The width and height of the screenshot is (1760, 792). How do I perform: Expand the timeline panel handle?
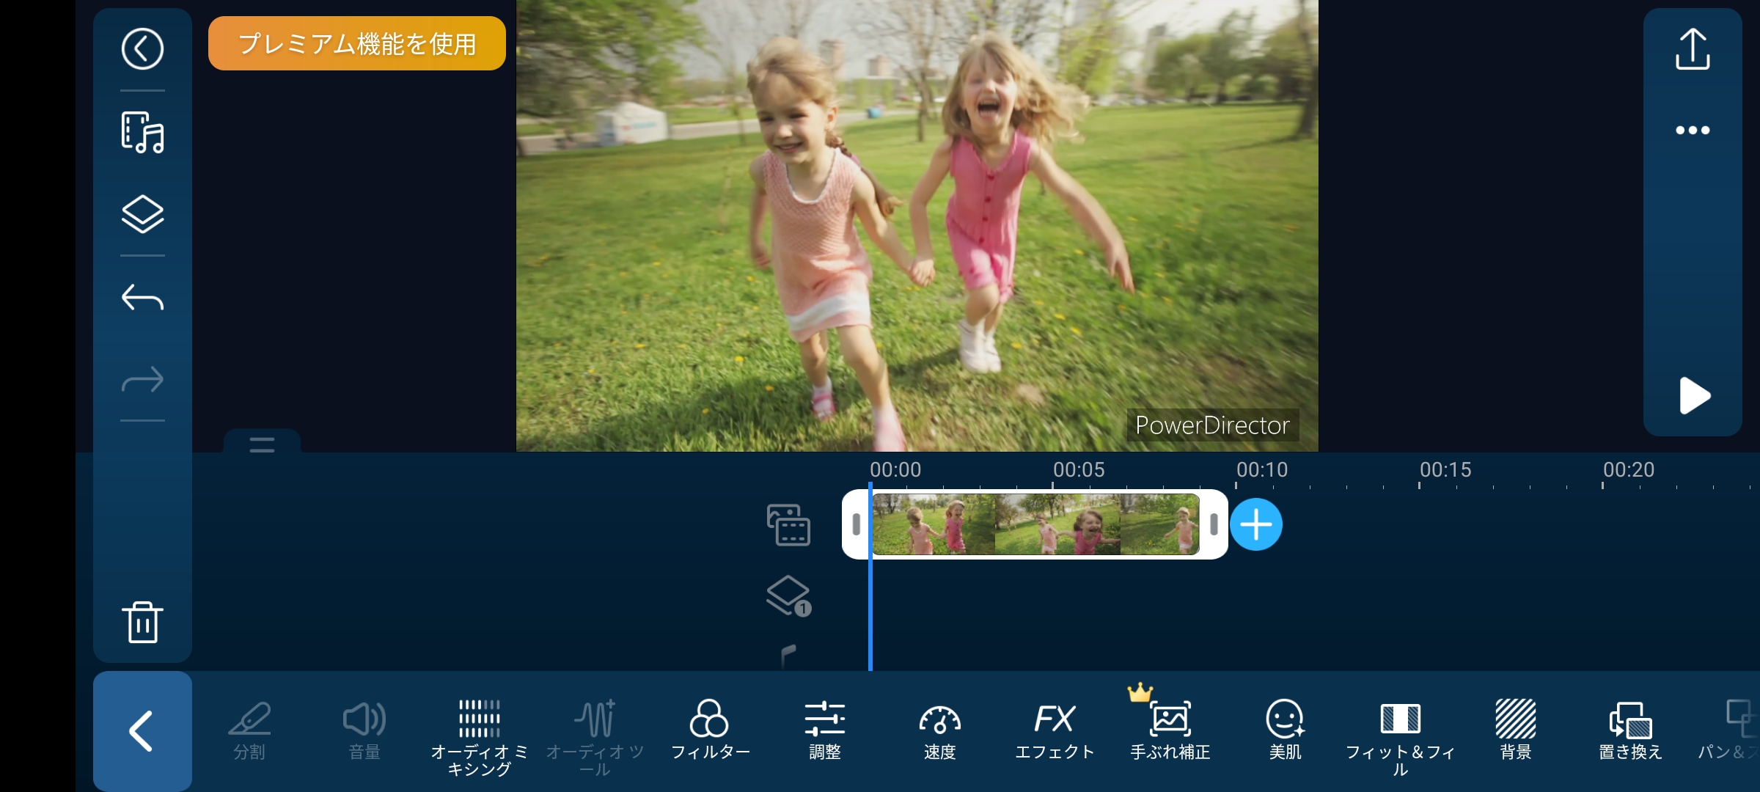pyautogui.click(x=262, y=444)
